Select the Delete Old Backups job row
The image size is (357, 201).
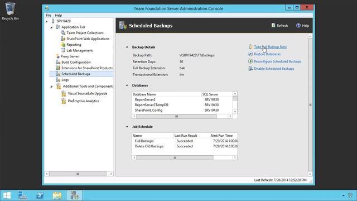[x=185, y=146]
